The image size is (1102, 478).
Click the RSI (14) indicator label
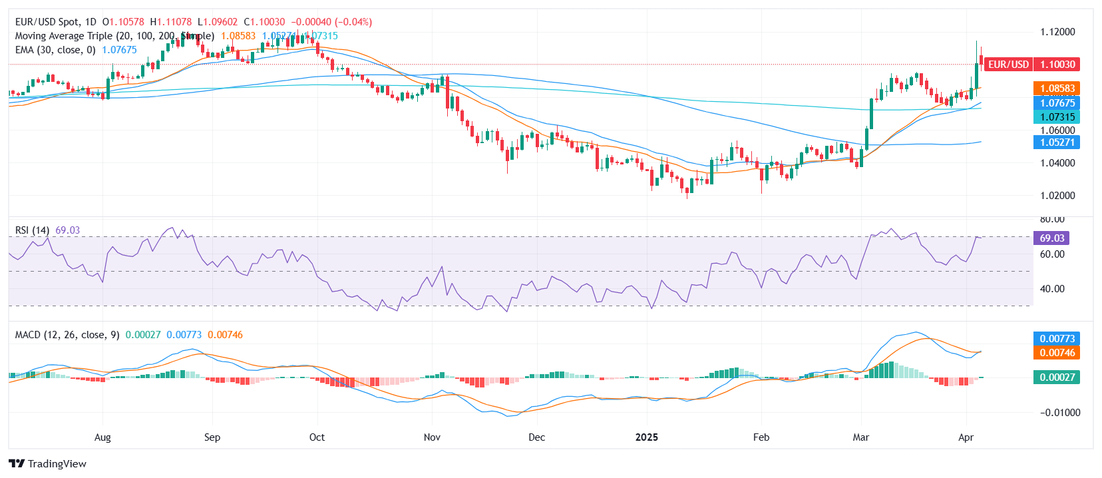pos(32,230)
